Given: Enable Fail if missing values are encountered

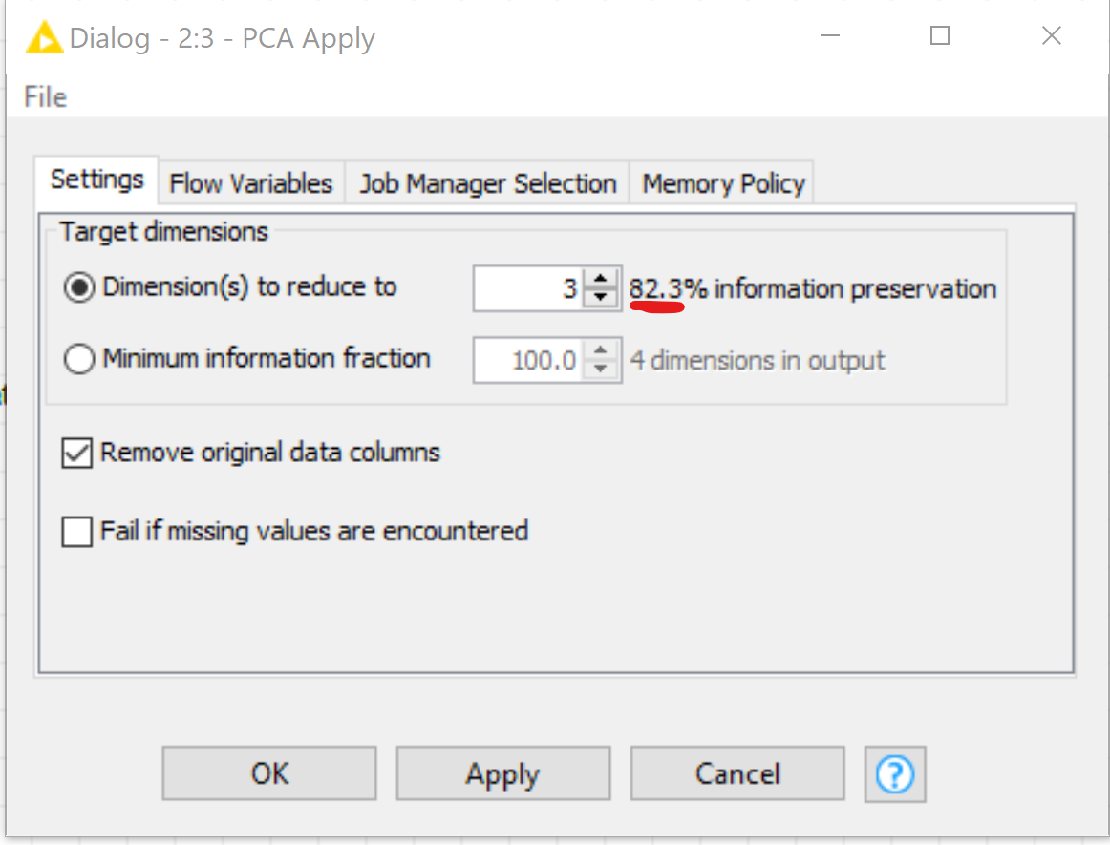Looking at the screenshot, I should [76, 532].
